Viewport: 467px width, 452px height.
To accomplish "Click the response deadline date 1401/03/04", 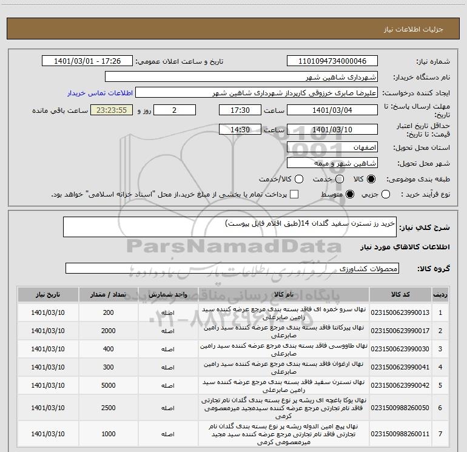I will pos(332,110).
